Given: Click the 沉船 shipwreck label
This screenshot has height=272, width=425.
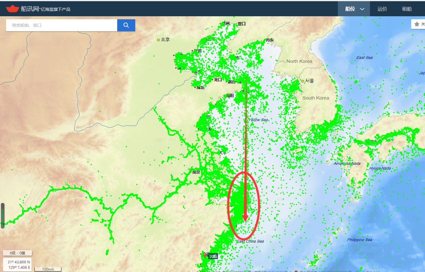Looking at the screenshot, I should point(213,256).
